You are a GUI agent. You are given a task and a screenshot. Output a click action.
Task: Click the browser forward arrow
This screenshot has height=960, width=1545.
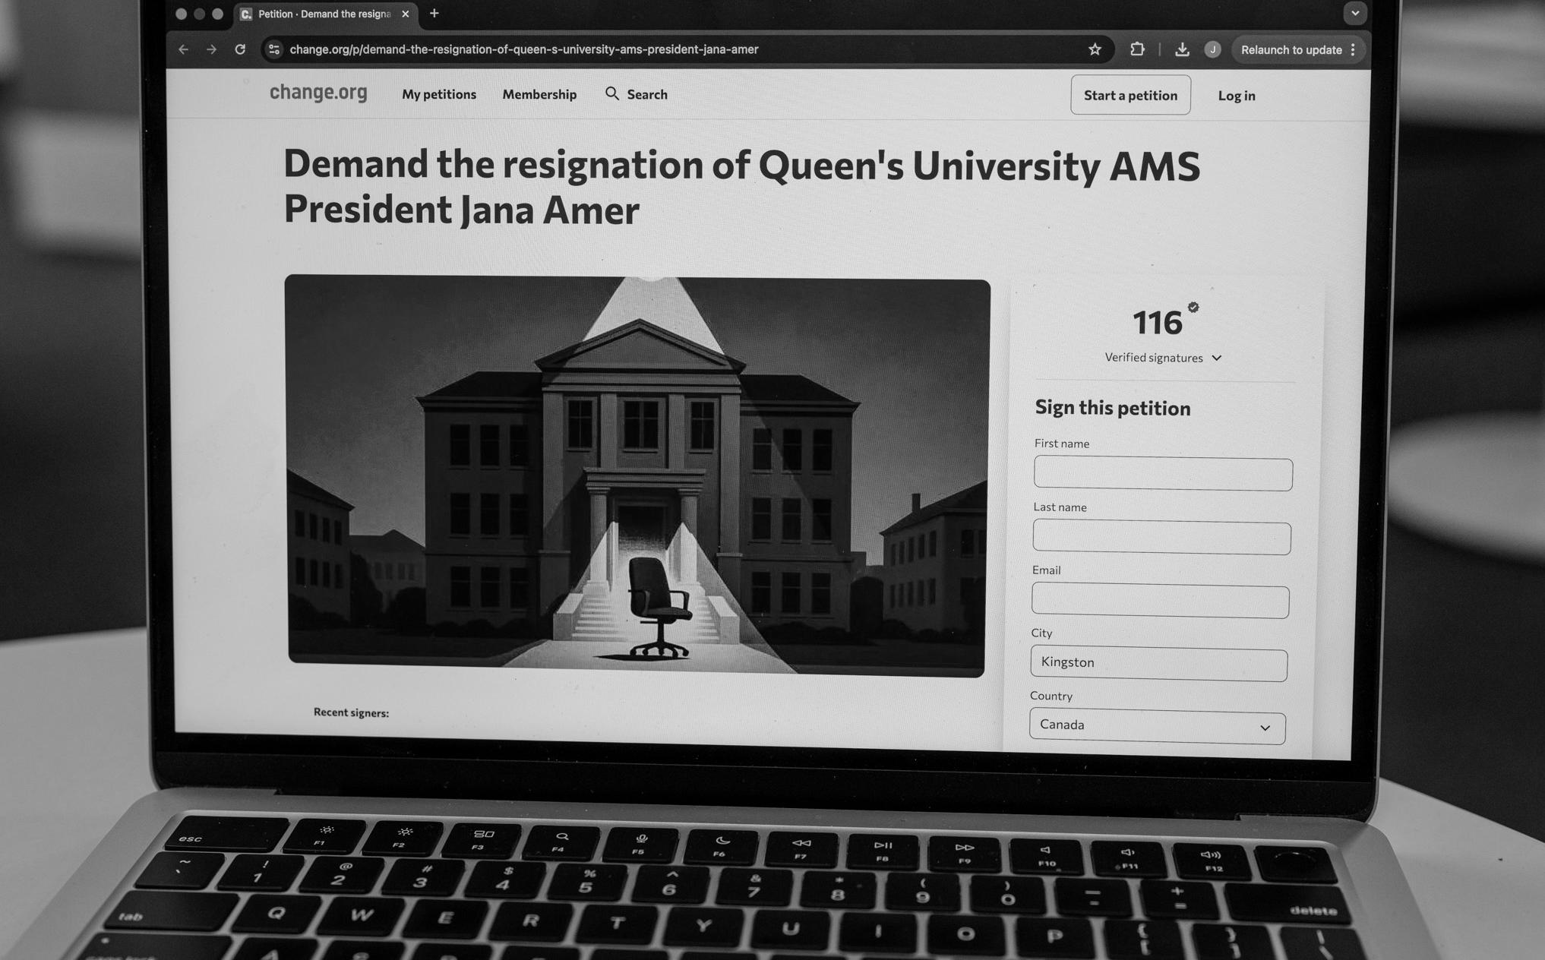point(212,49)
